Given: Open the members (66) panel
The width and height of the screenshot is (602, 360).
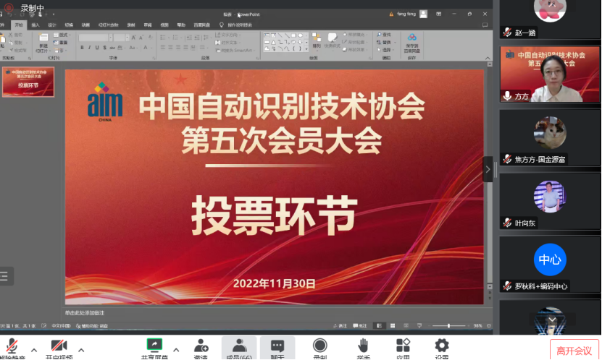Looking at the screenshot, I should coord(239,348).
